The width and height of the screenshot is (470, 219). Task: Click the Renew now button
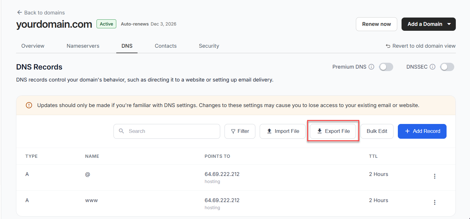coord(377,24)
